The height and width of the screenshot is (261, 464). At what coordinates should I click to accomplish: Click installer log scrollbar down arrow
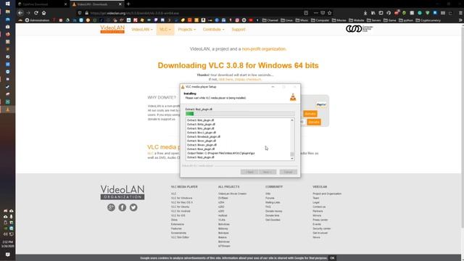[x=292, y=159]
